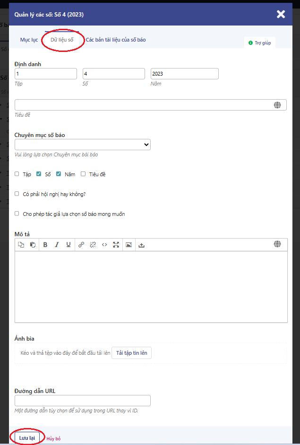300x445 pixels.
Task: Insert an image in the description editor
Action: [x=129, y=245]
